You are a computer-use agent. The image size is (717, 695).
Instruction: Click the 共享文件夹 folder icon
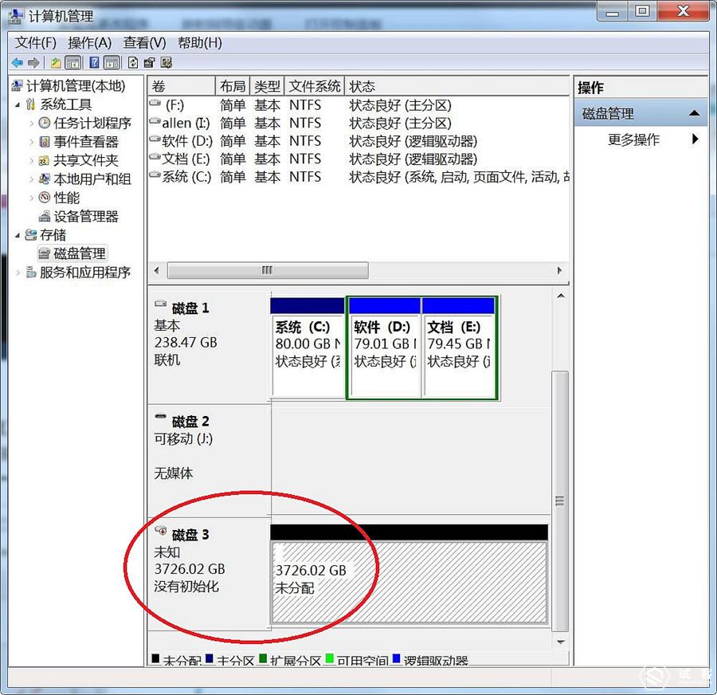coord(45,160)
